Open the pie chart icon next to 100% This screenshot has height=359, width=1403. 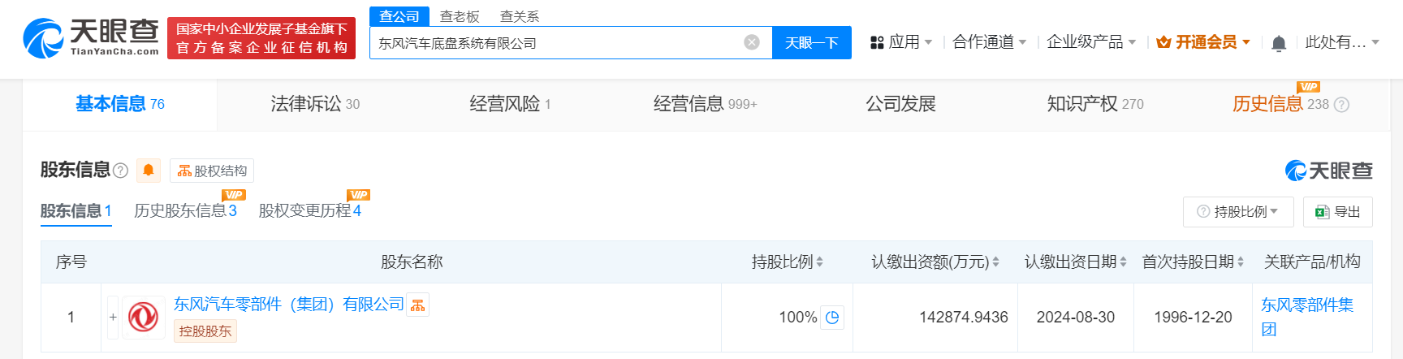click(x=832, y=318)
